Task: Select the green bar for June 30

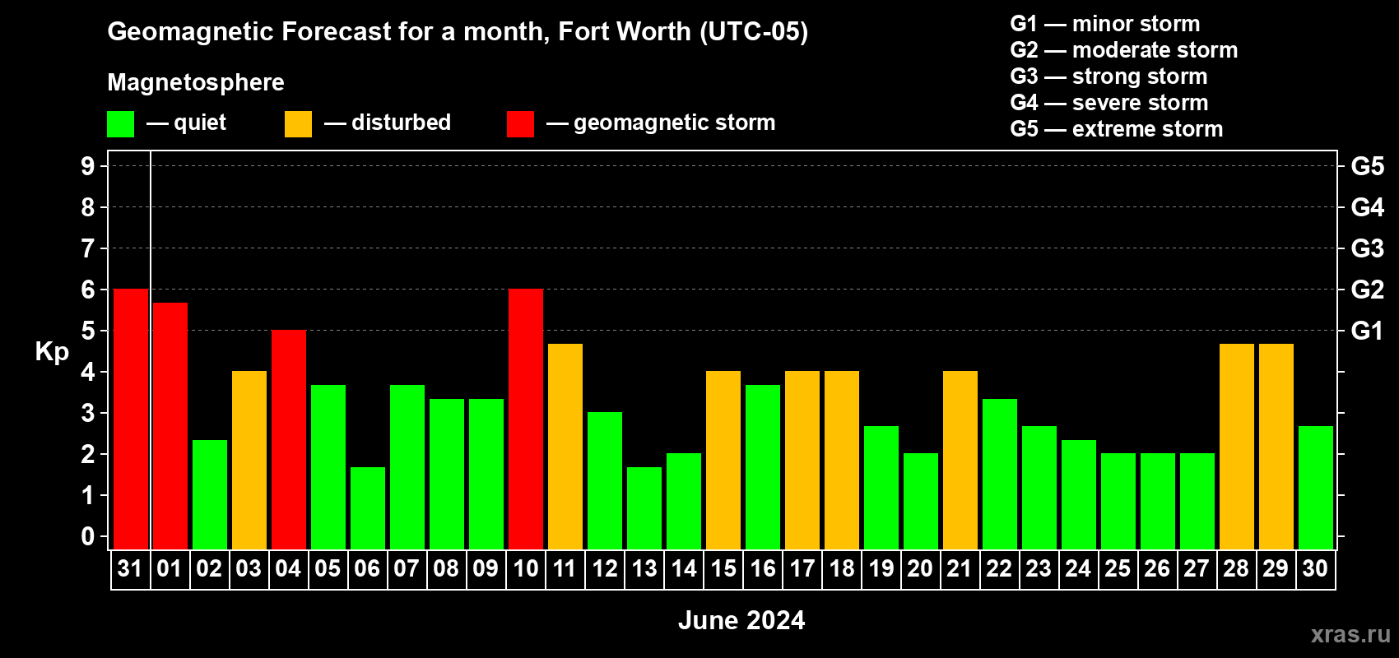Action: 1316,487
